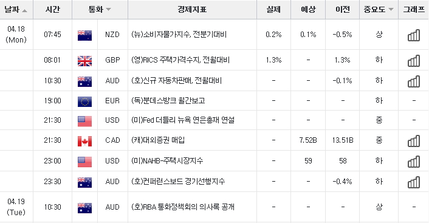Screen dimensions: 429x223
Task: Open graph icon for NZD consumer price index
Action: [x=414, y=35]
